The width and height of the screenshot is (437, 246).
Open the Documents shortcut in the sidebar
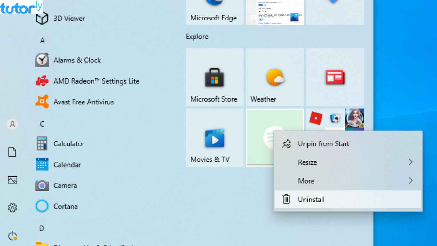12,152
